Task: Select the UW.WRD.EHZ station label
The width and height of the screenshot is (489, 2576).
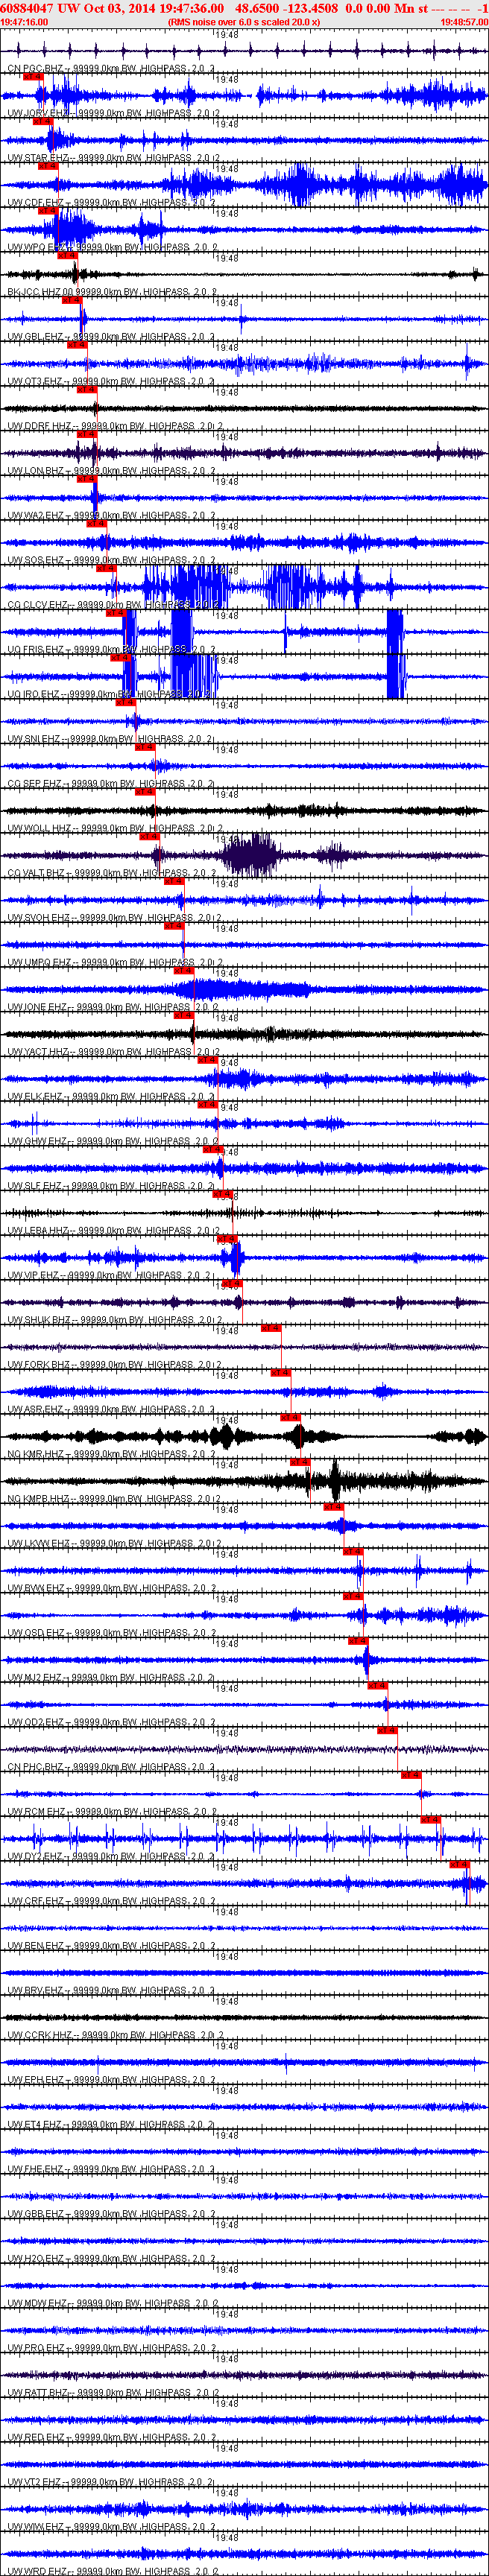Action: click(x=111, y=2571)
